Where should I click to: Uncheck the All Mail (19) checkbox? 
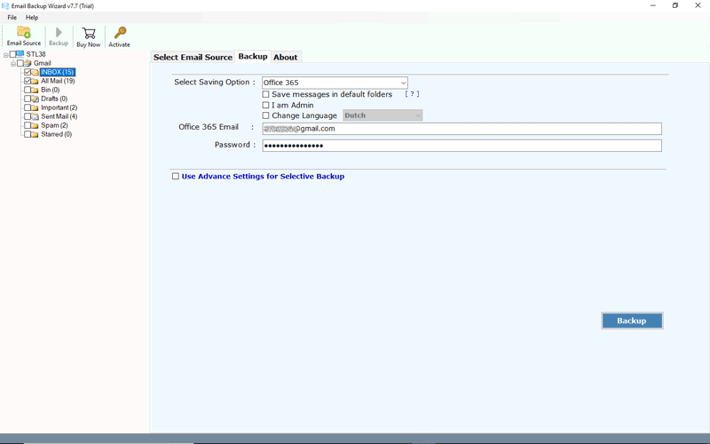(28, 81)
